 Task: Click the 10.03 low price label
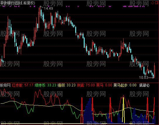pyautogui.click(x=143, y=78)
